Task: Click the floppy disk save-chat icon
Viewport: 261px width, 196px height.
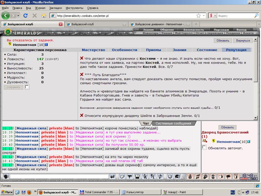Action: (x=137, y=177)
